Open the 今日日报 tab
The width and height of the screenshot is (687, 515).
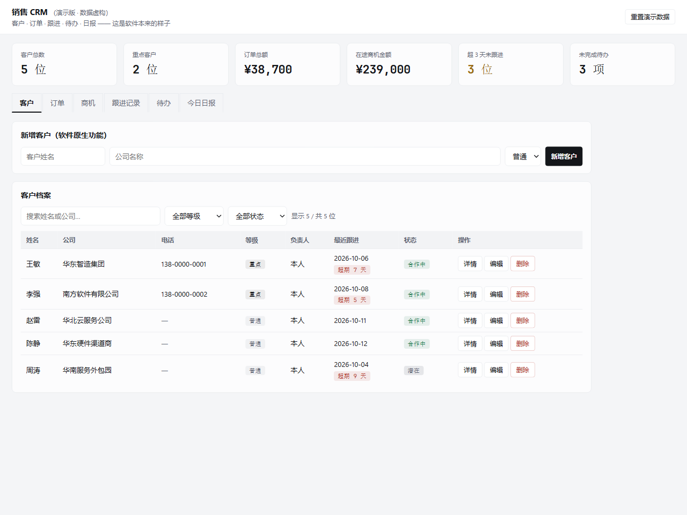tap(201, 103)
